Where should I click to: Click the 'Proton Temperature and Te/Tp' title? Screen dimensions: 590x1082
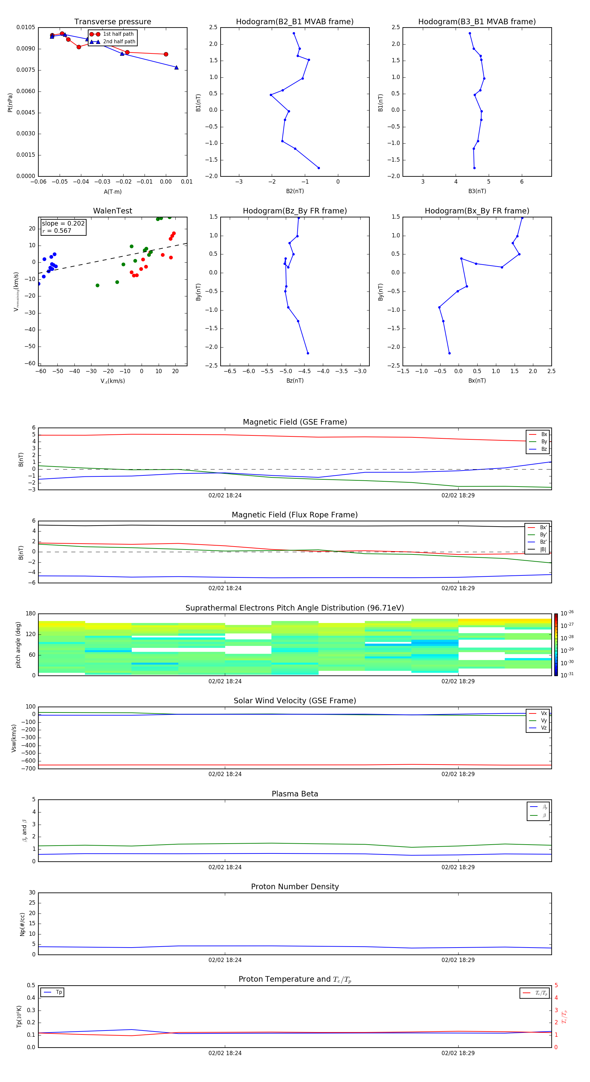[295, 979]
